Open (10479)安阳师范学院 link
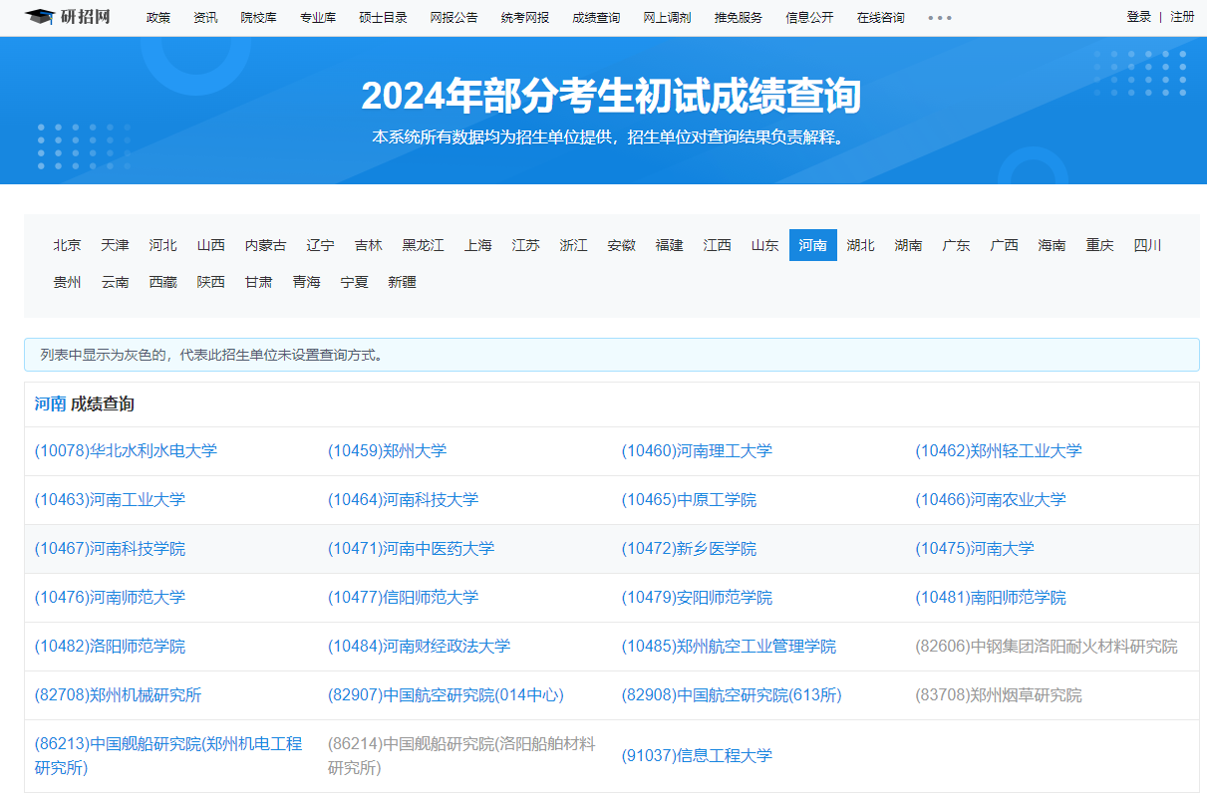 [697, 597]
